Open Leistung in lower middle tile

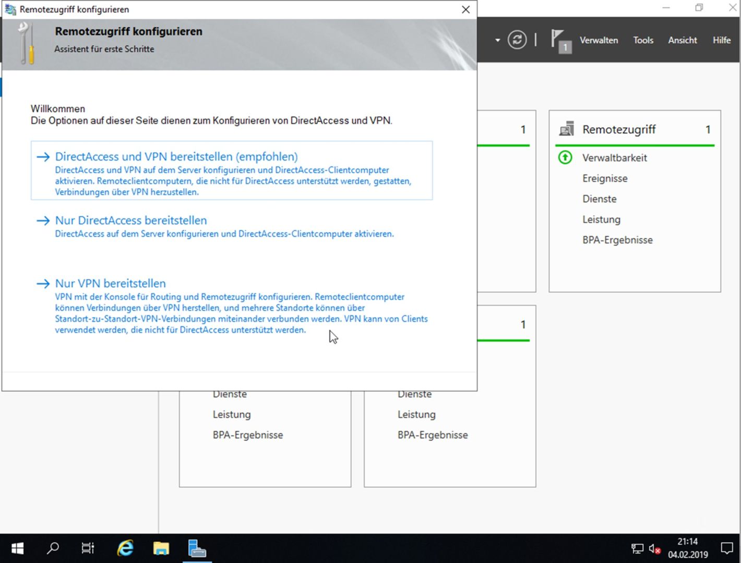click(x=416, y=414)
